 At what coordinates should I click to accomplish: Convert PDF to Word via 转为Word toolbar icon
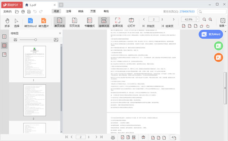click(30, 23)
